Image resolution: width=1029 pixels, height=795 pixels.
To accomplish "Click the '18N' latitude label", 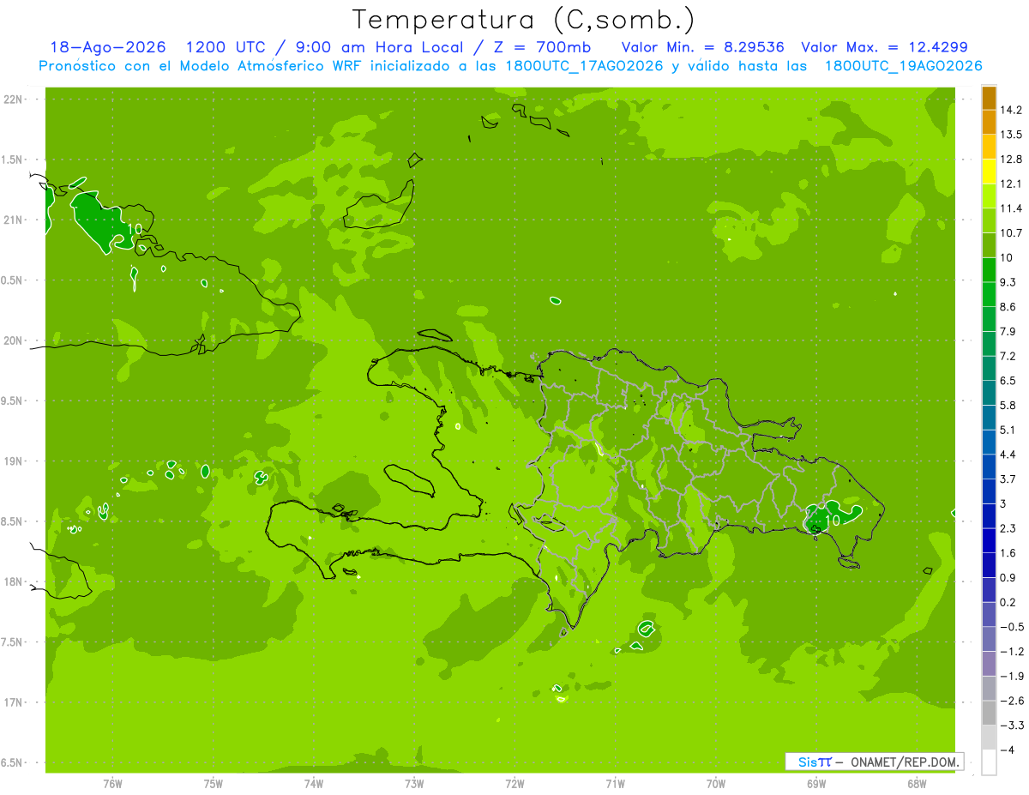I will point(13,581).
